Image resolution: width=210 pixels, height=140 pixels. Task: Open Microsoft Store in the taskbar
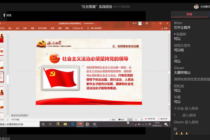(58, 124)
